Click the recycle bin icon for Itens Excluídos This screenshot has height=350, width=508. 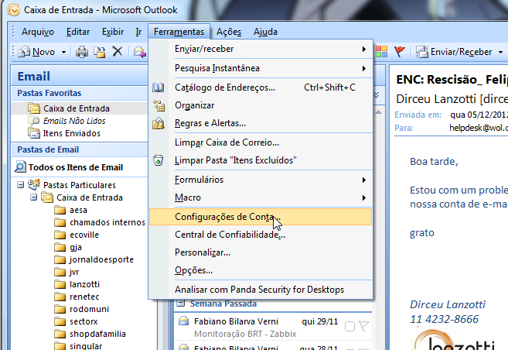(158, 160)
